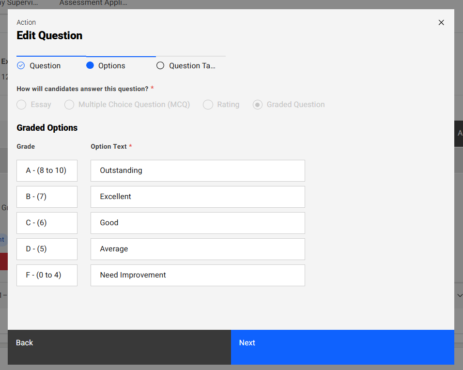Viewport: 463px width, 370px height.
Task: Click the F - (0 to 4) grade box
Action: click(x=46, y=275)
